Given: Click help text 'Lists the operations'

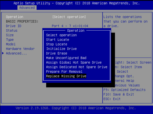Looking at the screenshot, I should (123, 17).
